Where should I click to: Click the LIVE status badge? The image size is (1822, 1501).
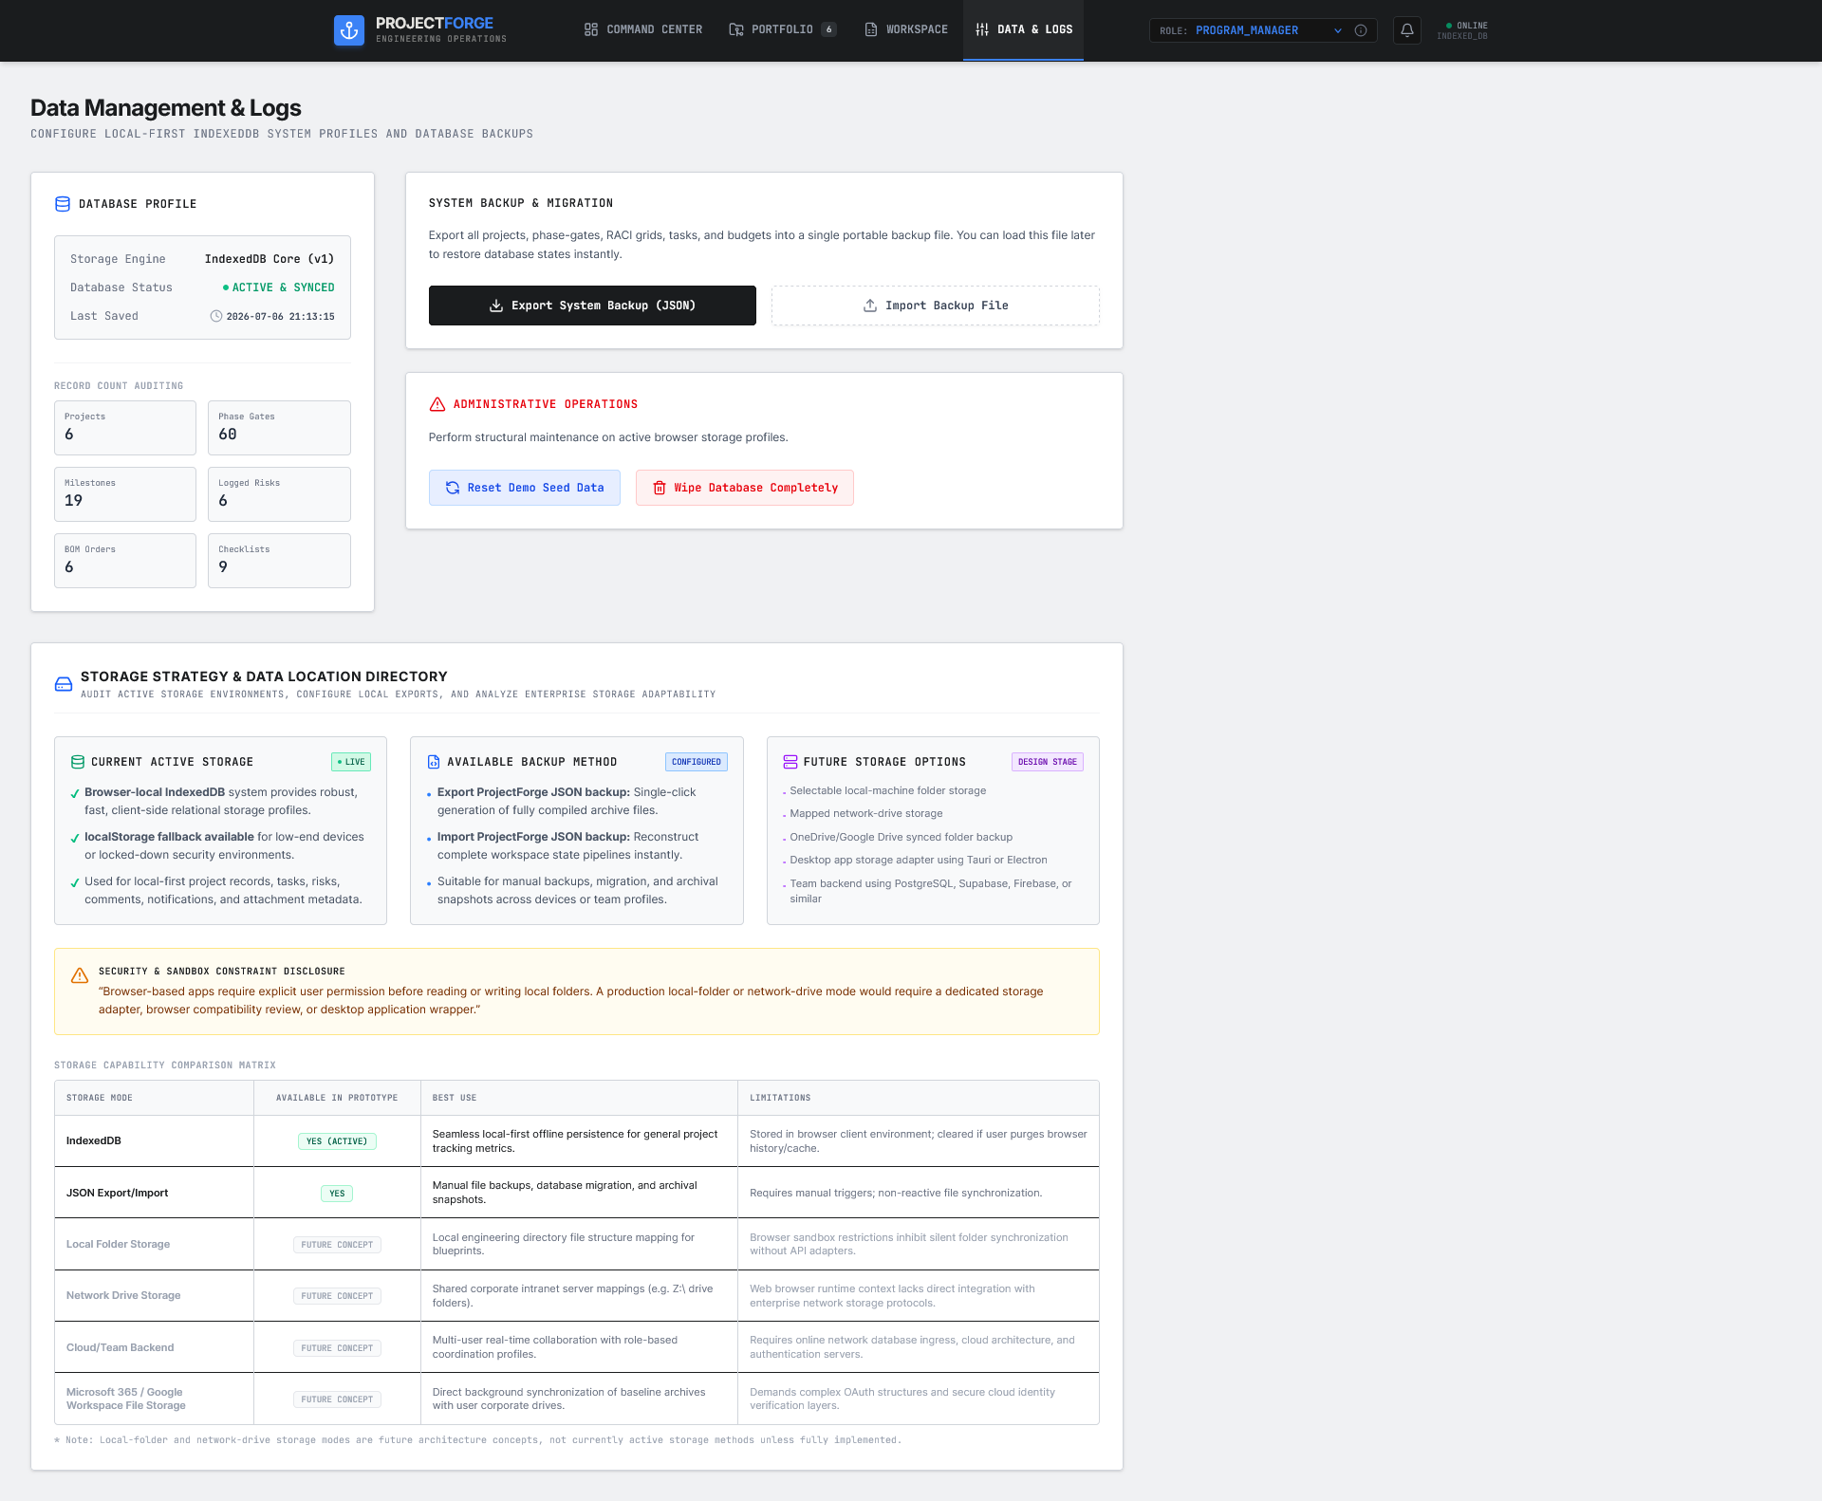(351, 762)
